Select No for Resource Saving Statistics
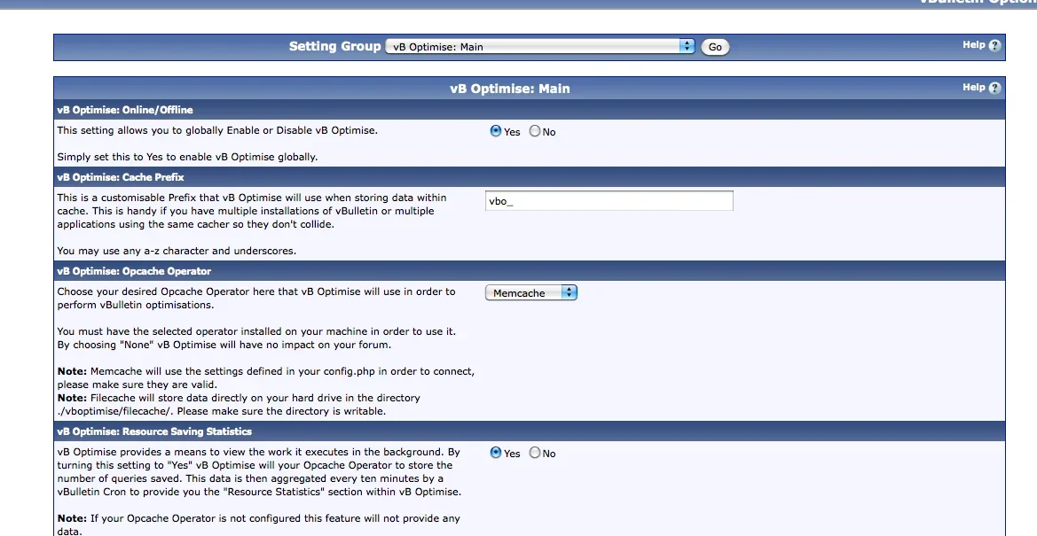Screen dimensions: 1037x536 pyautogui.click(x=534, y=453)
